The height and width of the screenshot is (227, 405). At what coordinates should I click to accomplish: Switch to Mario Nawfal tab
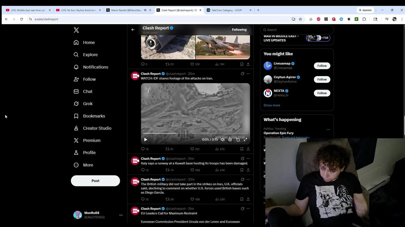click(126, 10)
